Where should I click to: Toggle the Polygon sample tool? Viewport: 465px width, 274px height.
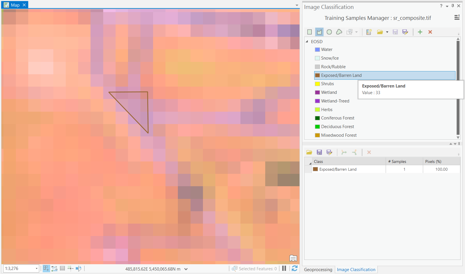pos(319,32)
